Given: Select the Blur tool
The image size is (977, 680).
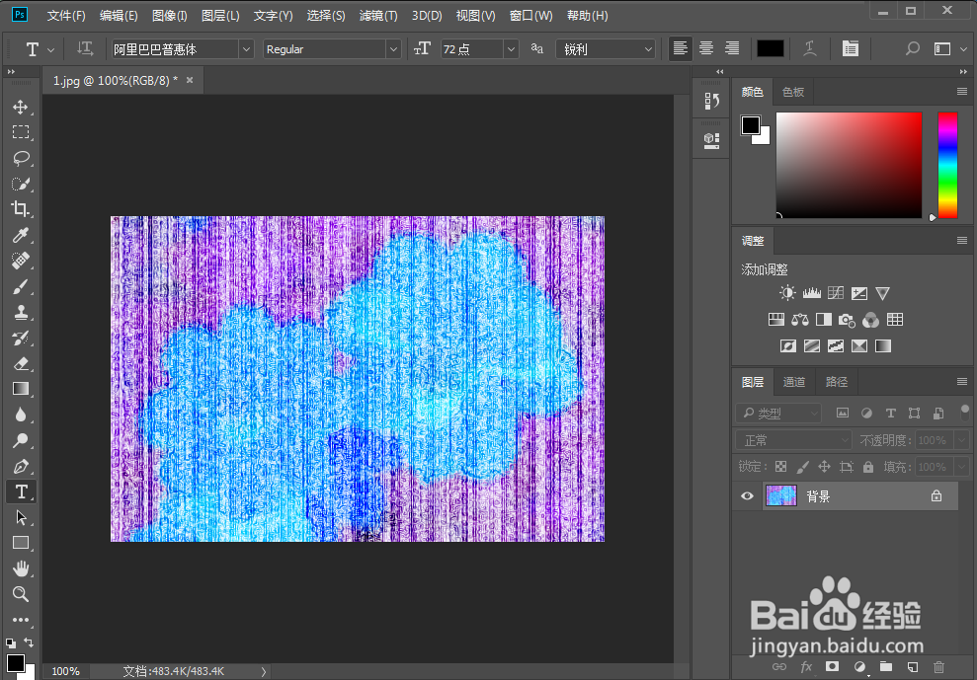Looking at the screenshot, I should (x=21, y=415).
